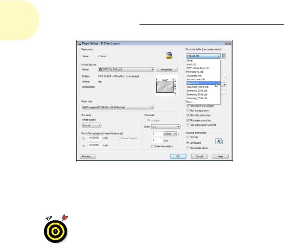284x244 pixels.
Task: Toggle the Fit to paper checkbox
Action: (145, 120)
